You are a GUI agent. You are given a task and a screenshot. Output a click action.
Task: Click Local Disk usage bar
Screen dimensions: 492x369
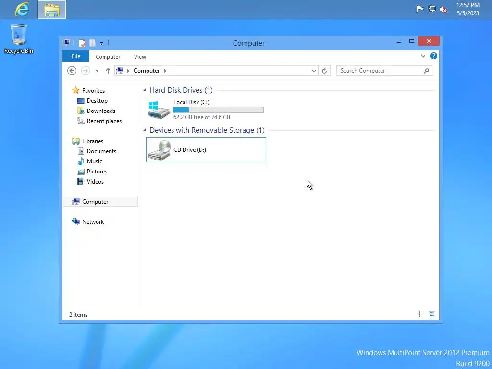[x=219, y=110]
